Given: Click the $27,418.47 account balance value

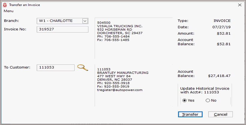Looking at the screenshot, I should click(219, 76).
